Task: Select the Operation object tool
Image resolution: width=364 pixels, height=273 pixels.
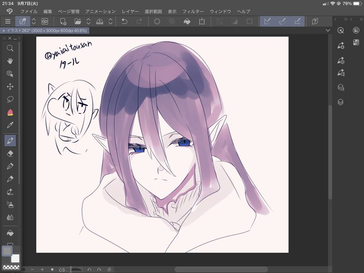Action: (x=10, y=74)
